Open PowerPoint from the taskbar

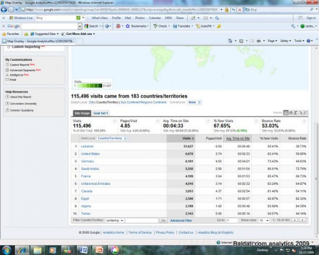coord(99,250)
